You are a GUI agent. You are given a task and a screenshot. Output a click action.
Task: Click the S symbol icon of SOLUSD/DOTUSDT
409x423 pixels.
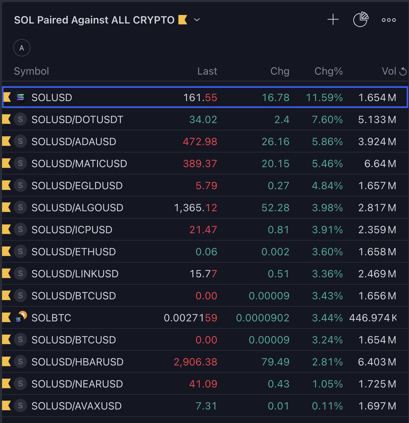coord(20,119)
